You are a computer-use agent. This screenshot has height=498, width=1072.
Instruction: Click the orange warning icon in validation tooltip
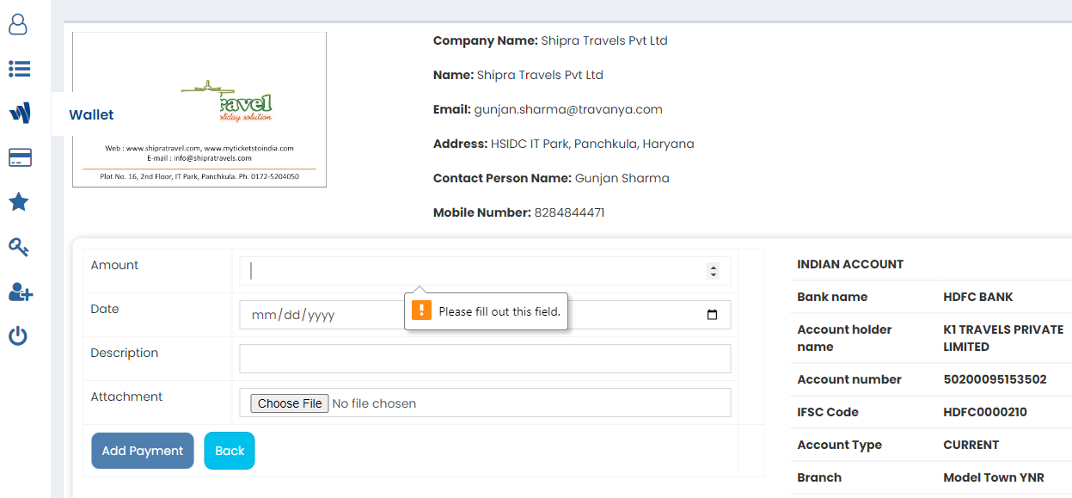[421, 310]
